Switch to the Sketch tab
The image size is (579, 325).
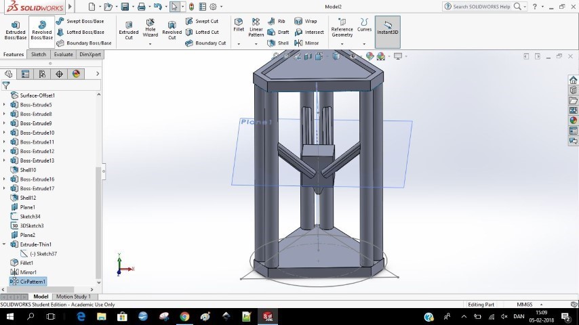[x=39, y=54]
